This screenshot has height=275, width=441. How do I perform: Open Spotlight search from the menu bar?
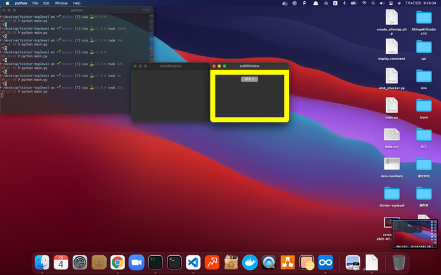[x=373, y=3]
